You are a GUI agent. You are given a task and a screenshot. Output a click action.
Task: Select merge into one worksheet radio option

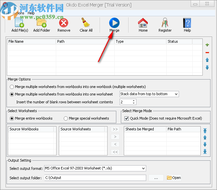coord(12,94)
